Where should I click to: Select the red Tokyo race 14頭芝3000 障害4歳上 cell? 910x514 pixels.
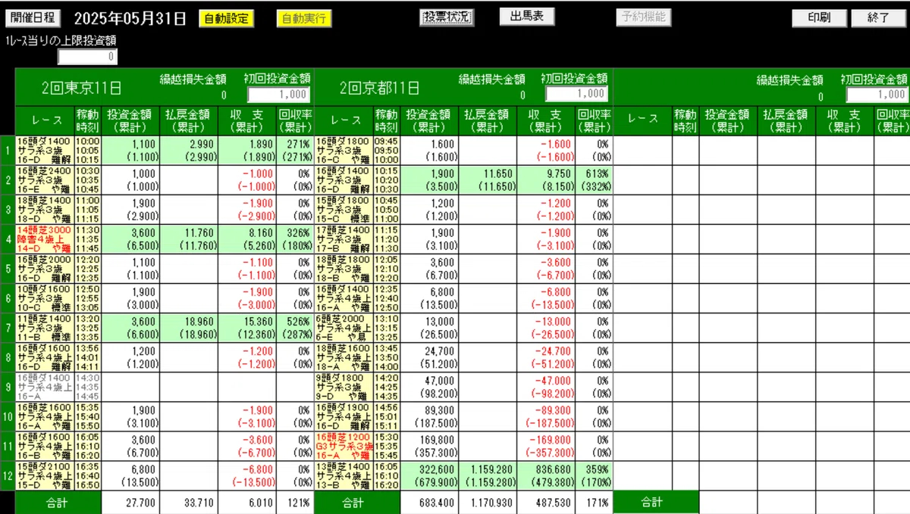point(45,238)
